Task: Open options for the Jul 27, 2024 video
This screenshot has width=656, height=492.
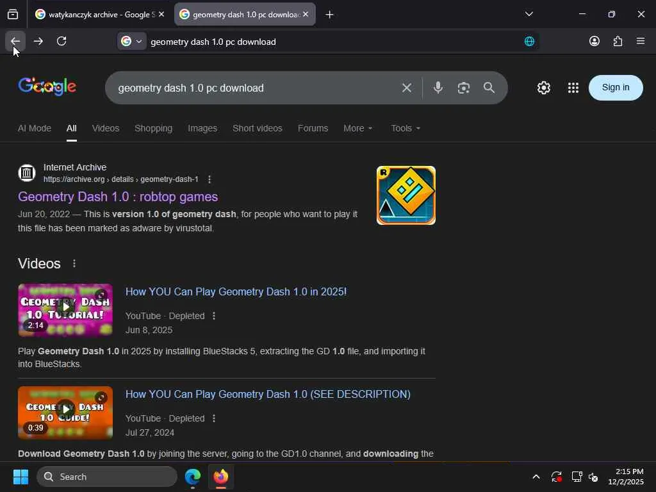Action: [x=214, y=418]
